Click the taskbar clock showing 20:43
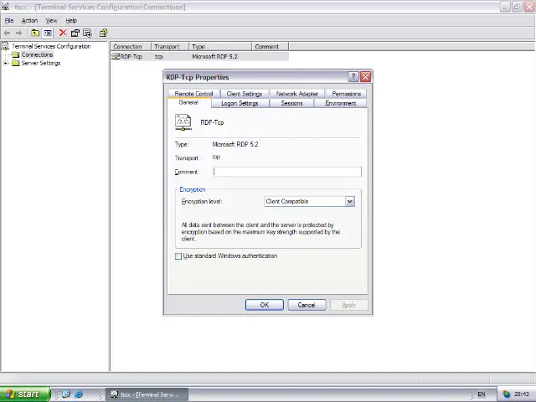The height and width of the screenshot is (402, 536). (522, 394)
